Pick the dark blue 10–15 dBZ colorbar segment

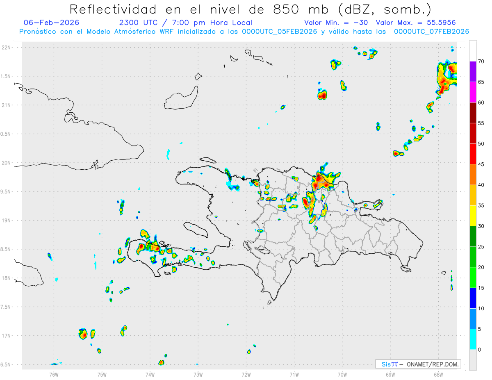point(473,298)
